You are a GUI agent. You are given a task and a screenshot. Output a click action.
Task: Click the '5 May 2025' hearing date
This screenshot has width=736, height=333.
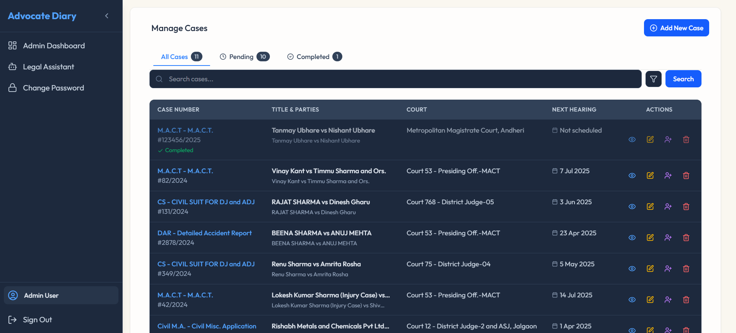[x=573, y=264]
